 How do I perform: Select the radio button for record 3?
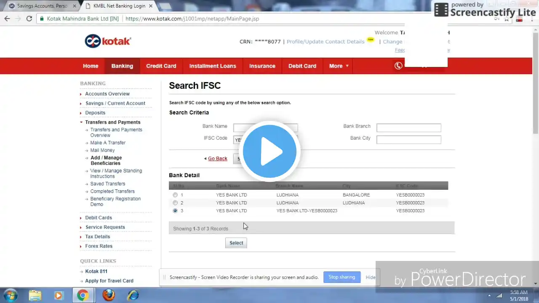[175, 211]
